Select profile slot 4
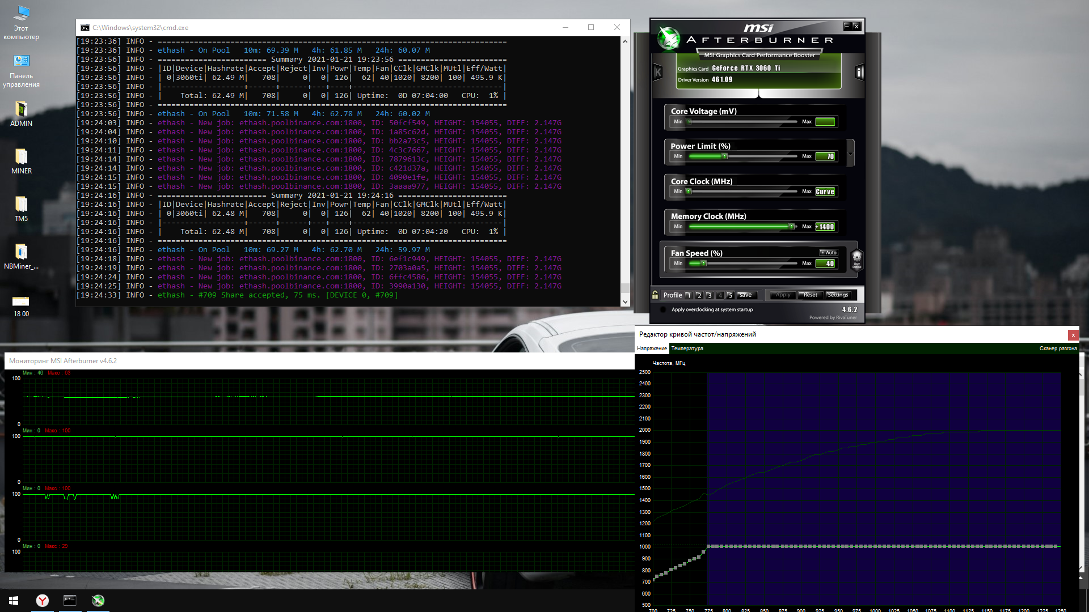The width and height of the screenshot is (1089, 612). pyautogui.click(x=720, y=295)
